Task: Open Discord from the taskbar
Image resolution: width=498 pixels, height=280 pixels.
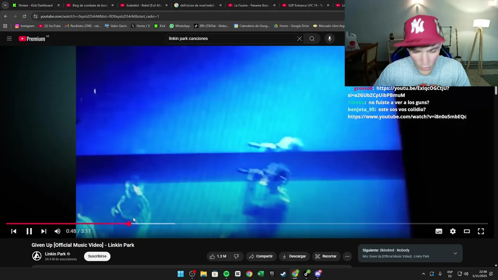Action: click(317, 274)
